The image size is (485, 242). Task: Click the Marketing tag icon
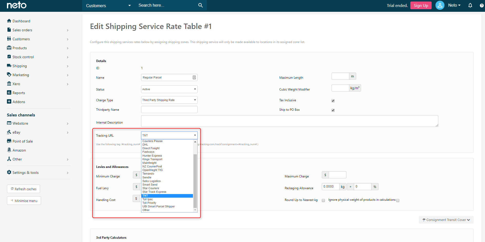pos(9,75)
